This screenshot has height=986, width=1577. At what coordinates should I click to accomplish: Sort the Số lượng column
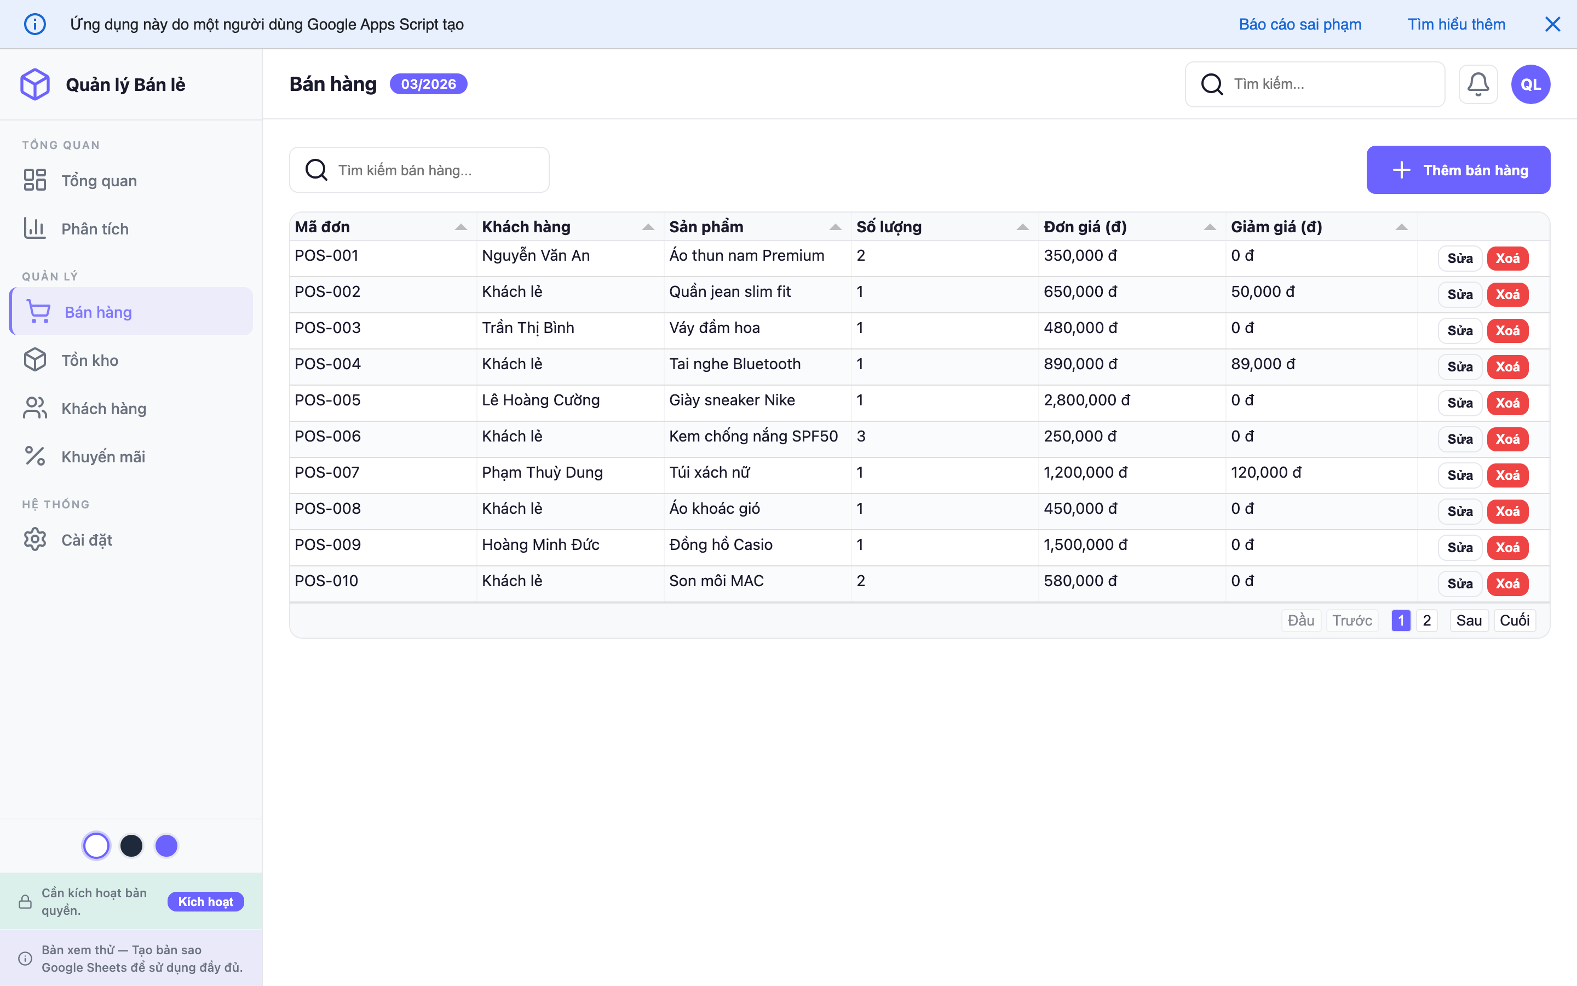[1022, 226]
